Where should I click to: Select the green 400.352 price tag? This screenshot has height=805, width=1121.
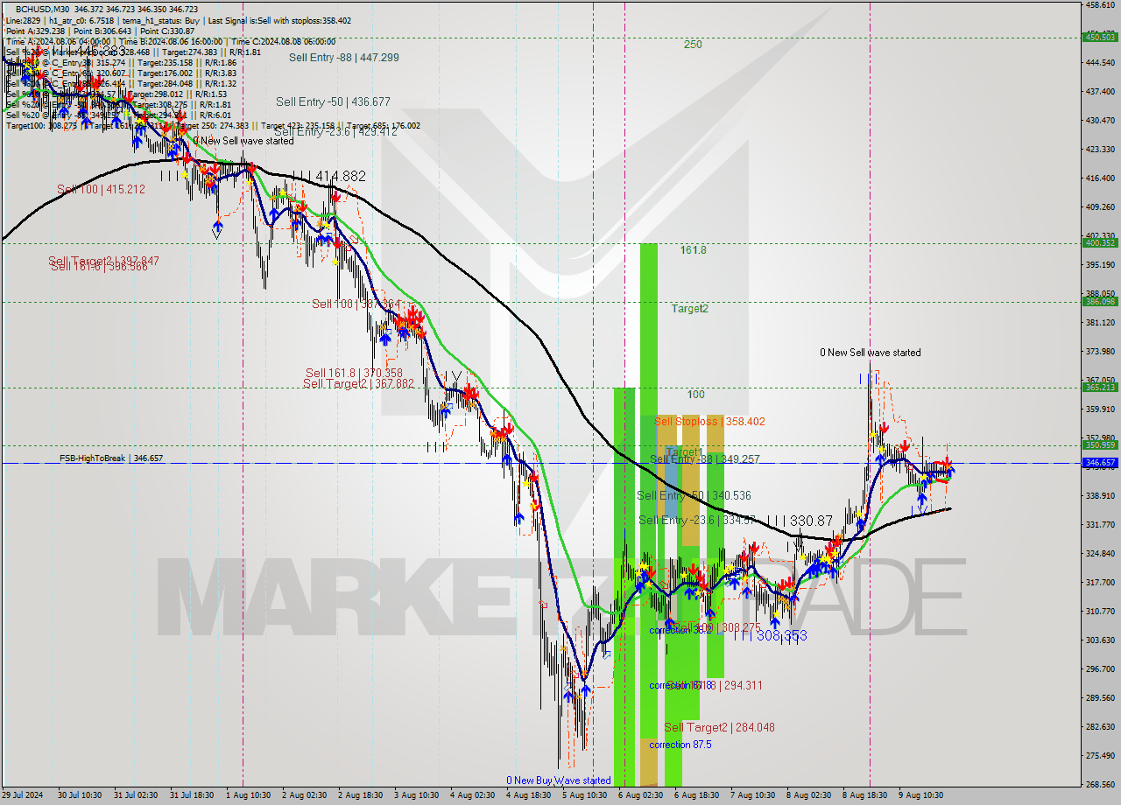[1100, 243]
